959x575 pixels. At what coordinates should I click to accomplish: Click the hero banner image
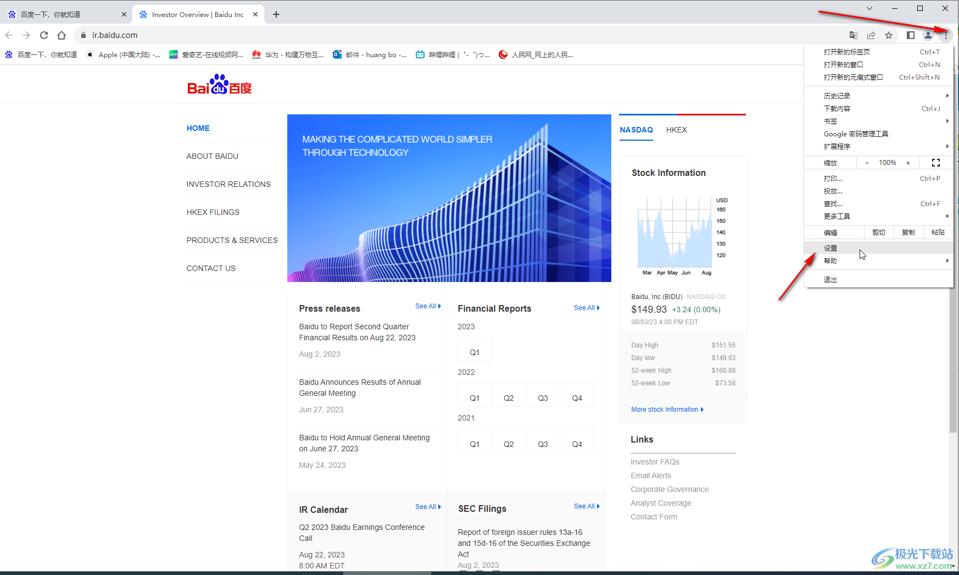449,198
